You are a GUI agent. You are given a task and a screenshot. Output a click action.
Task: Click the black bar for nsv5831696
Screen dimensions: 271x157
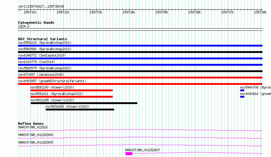click(x=80, y=110)
